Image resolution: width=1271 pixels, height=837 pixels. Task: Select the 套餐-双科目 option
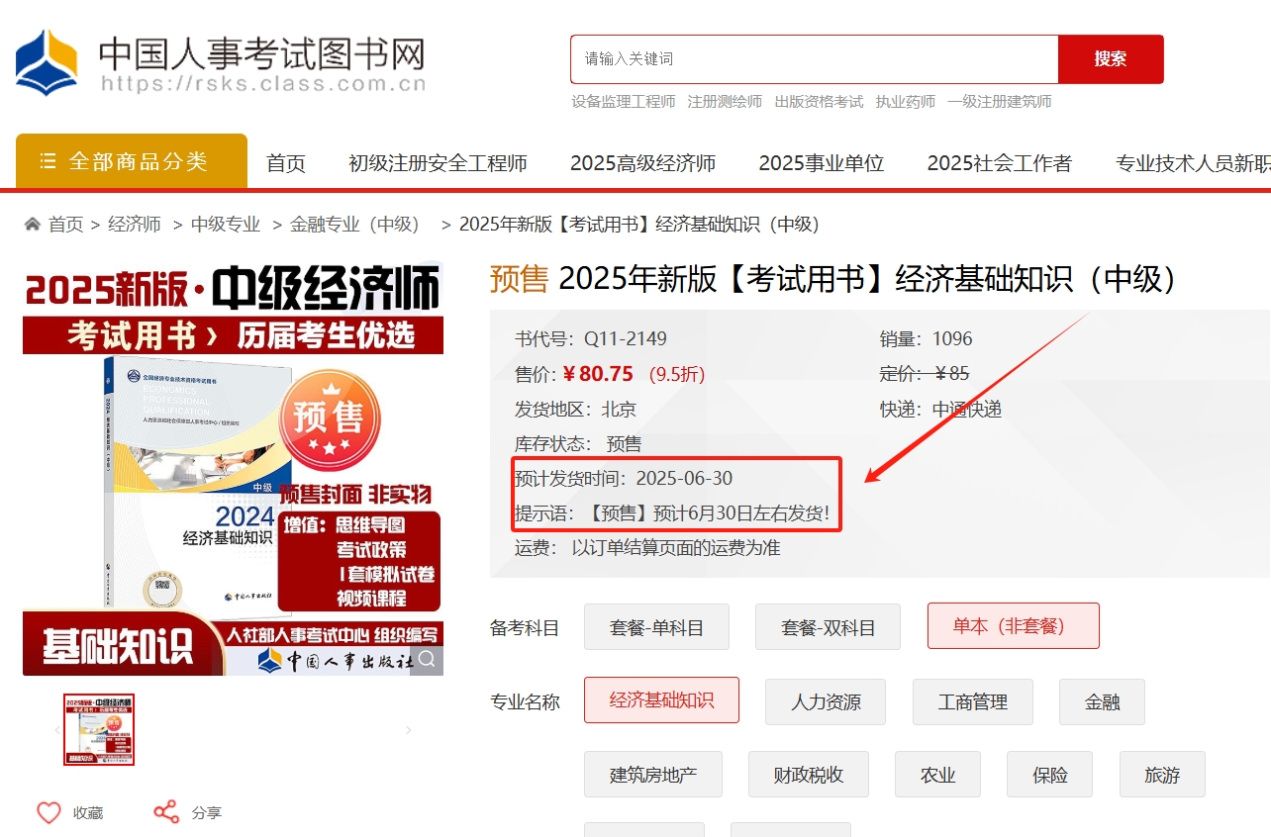[x=828, y=626]
